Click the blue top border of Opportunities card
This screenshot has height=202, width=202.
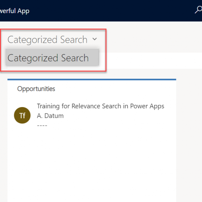click(92, 79)
